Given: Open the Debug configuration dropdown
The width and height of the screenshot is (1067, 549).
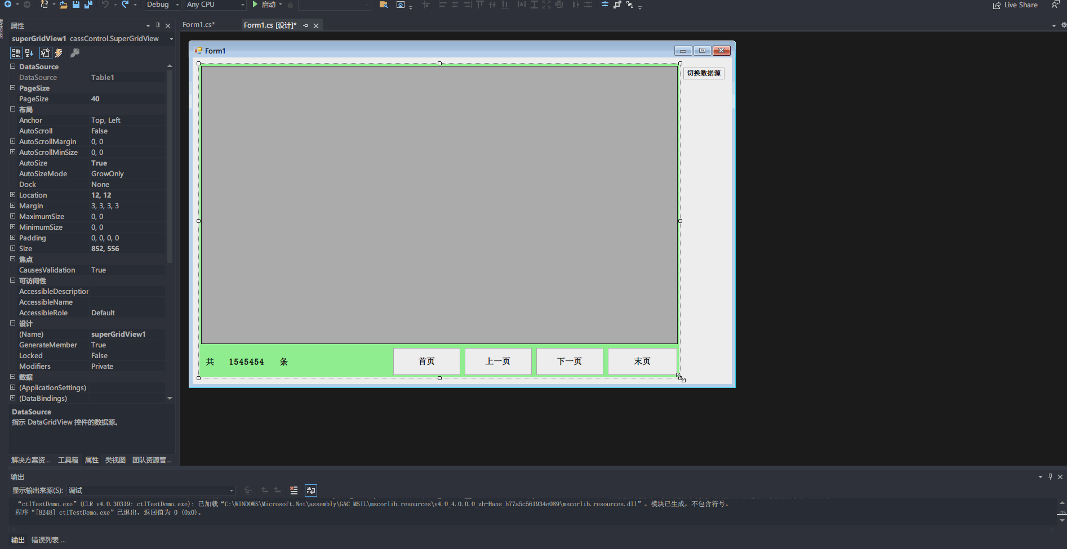Looking at the screenshot, I should (x=162, y=5).
